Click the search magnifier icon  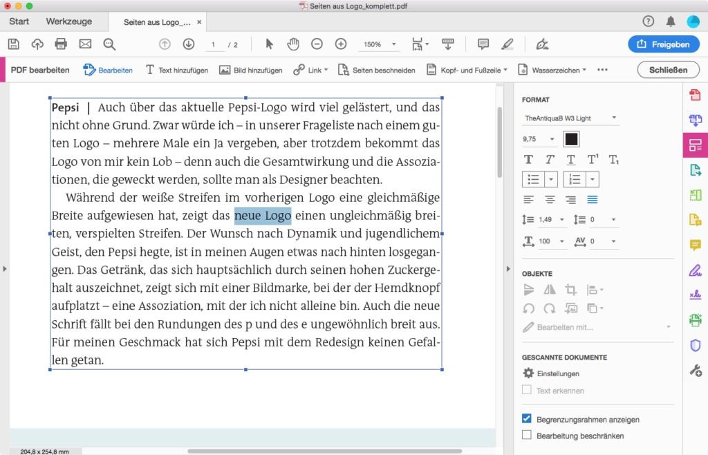[109, 44]
